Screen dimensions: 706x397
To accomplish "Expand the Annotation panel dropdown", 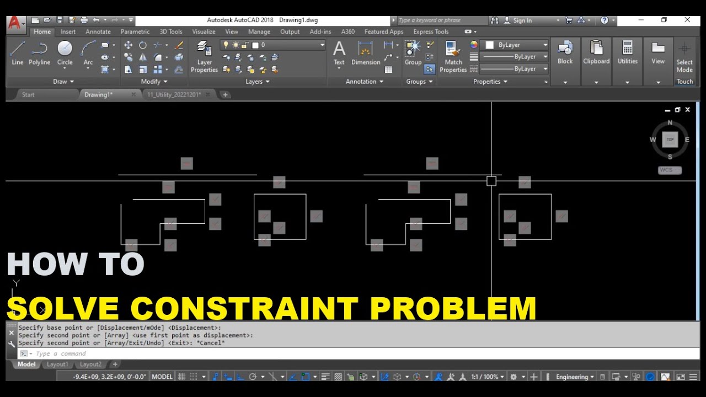I will [365, 82].
